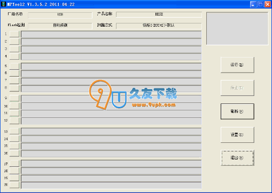The image size is (272, 193).
Task: Click the 退出 (Exit) button
Action: (x=237, y=158)
